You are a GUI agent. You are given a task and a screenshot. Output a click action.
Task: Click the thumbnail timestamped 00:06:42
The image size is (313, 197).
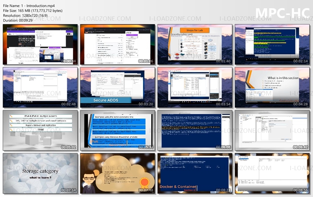coord(272,130)
